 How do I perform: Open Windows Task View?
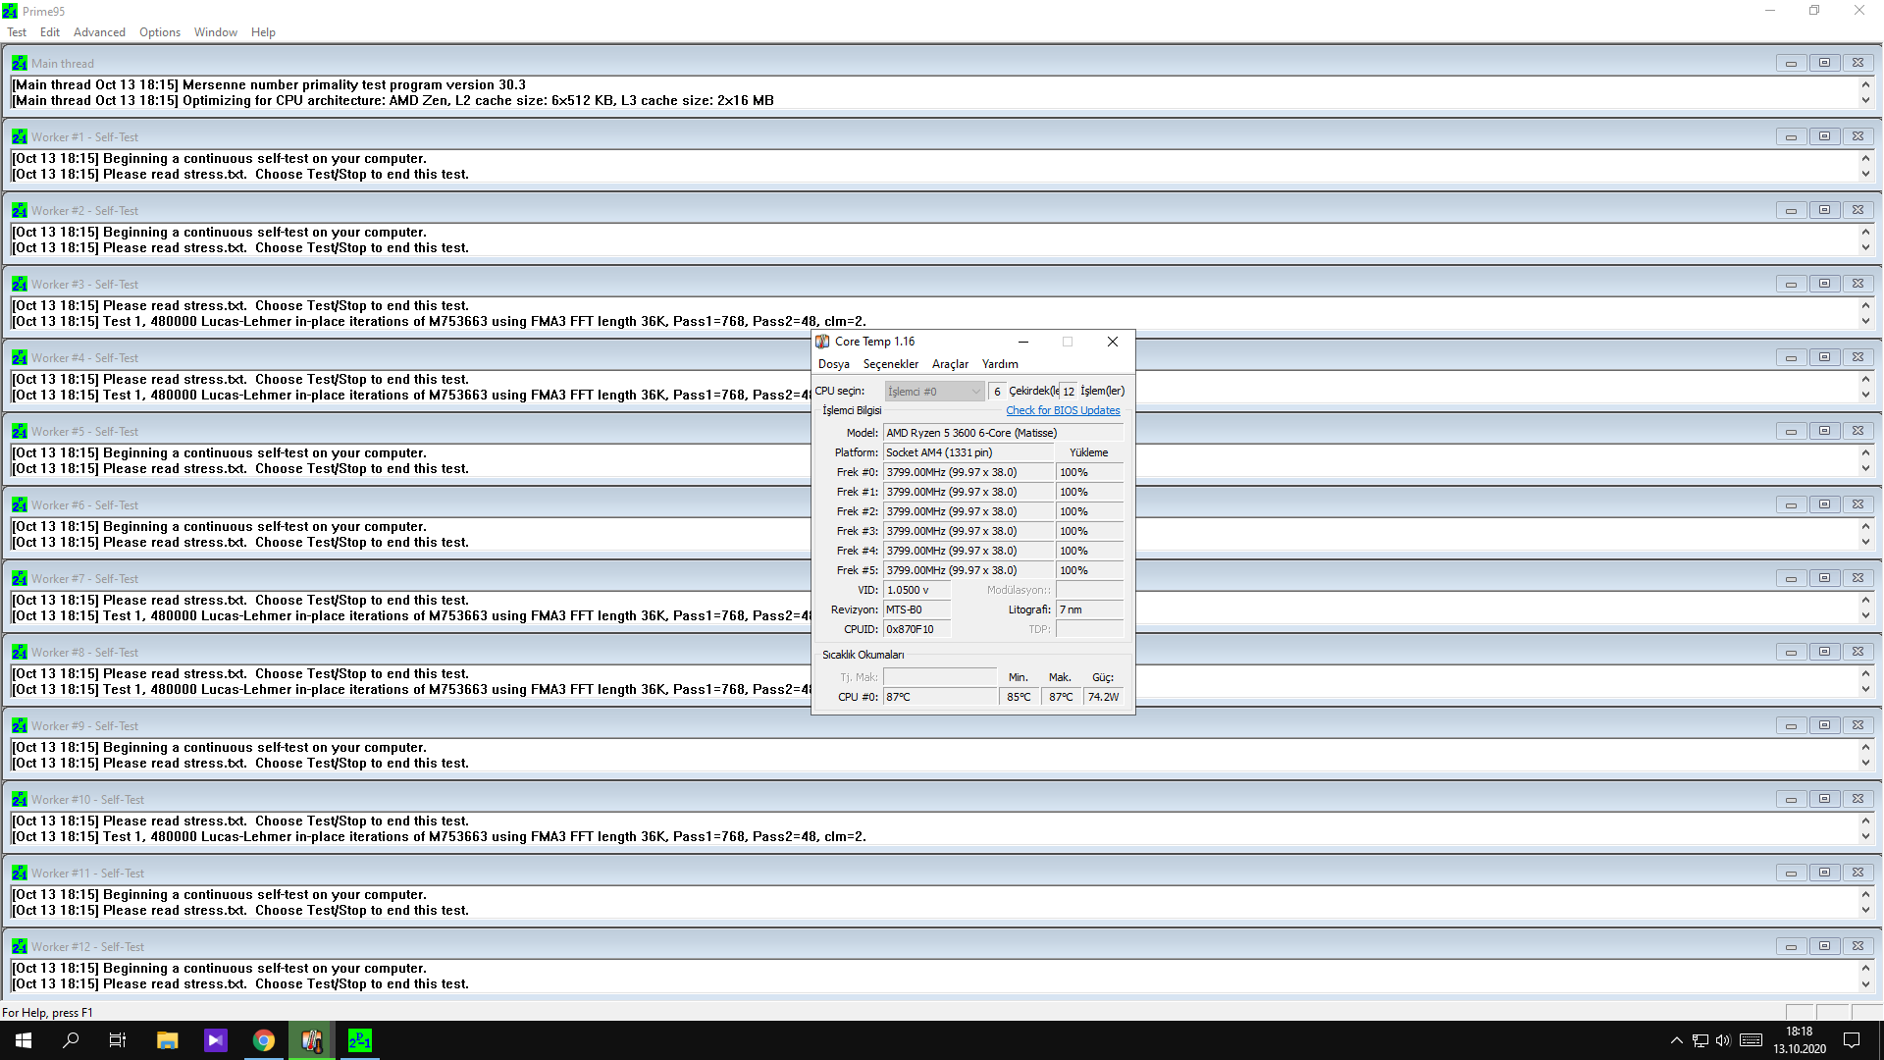pos(118,1040)
